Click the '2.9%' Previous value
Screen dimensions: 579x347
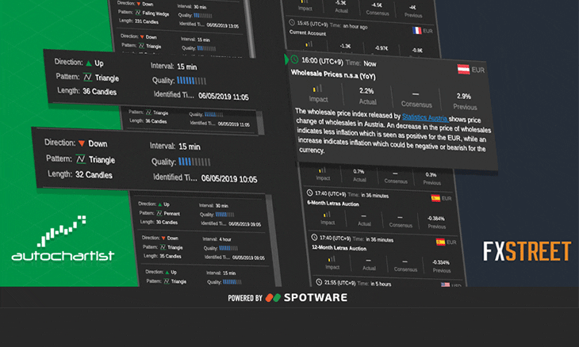pyautogui.click(x=463, y=96)
